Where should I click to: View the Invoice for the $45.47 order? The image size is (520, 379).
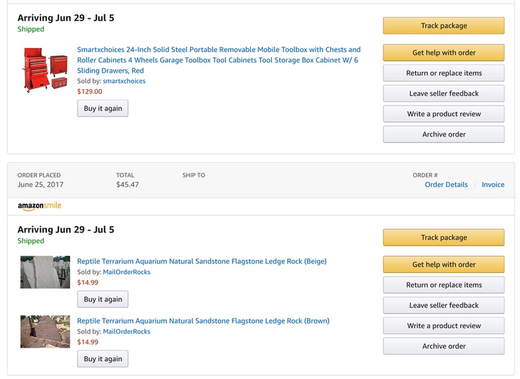pos(493,185)
